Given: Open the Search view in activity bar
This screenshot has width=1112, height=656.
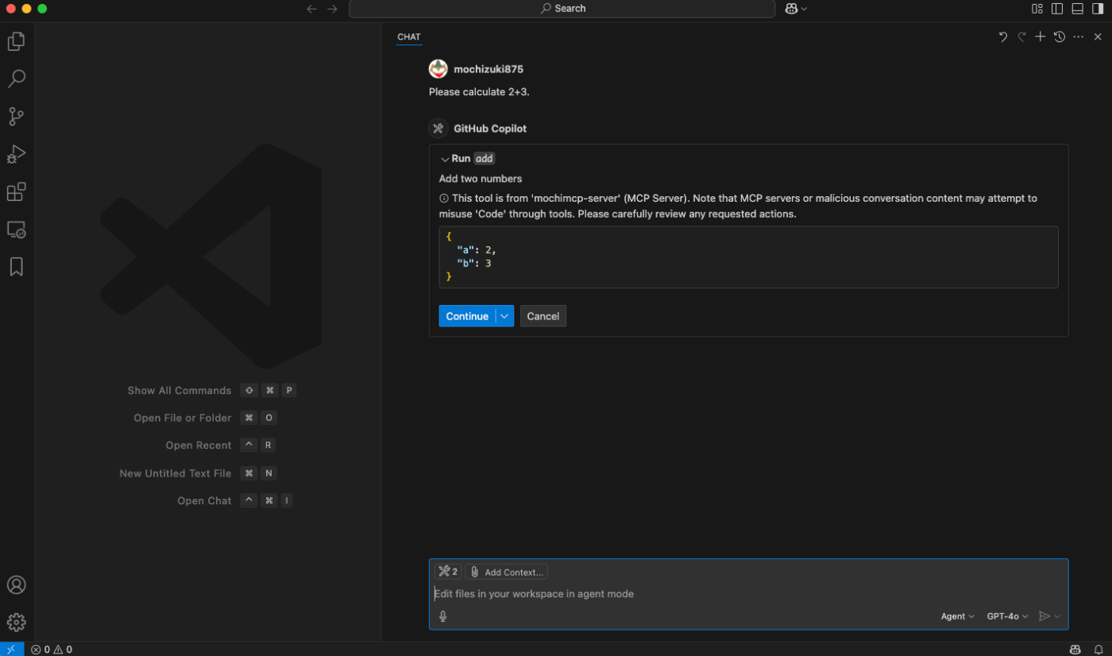Looking at the screenshot, I should [17, 79].
